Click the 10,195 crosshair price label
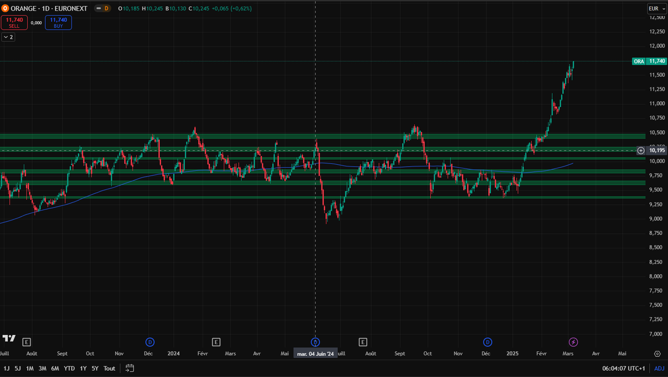The image size is (668, 377). 657,150
